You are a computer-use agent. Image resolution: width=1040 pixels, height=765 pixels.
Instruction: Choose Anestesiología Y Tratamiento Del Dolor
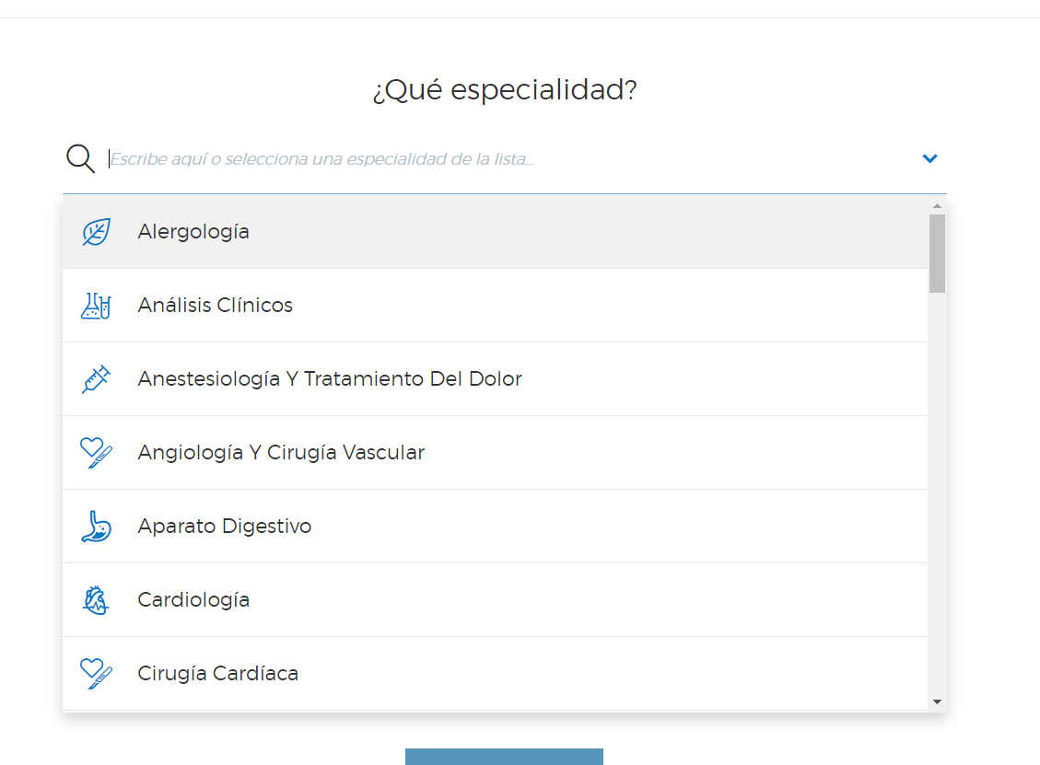pyautogui.click(x=330, y=379)
